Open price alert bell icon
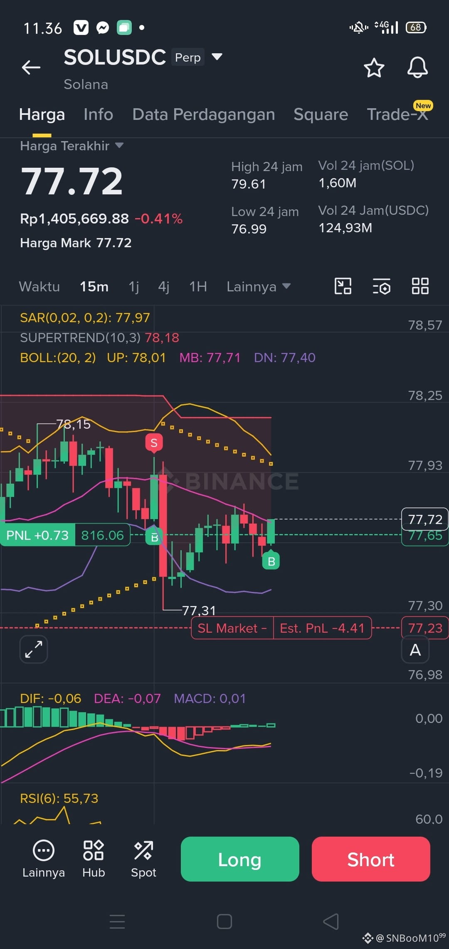 (x=417, y=67)
